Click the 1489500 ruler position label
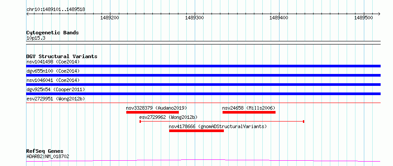 point(364,18)
